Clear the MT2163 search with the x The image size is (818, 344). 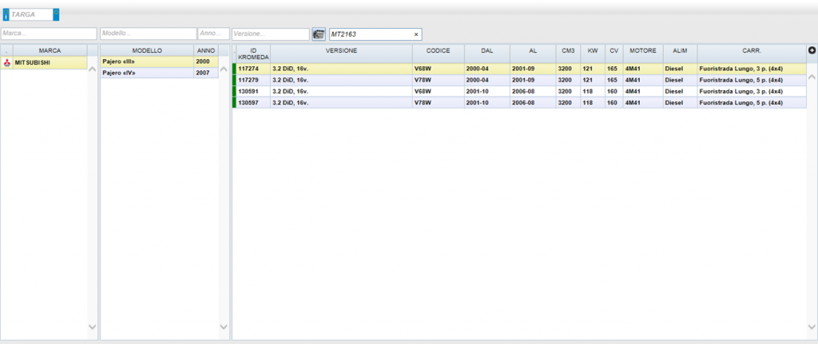[x=415, y=34]
